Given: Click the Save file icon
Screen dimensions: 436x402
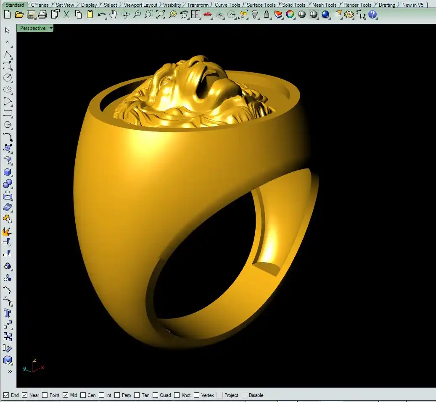Looking at the screenshot, I should [x=31, y=14].
